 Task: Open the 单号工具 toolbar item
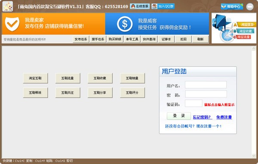(x=132, y=39)
